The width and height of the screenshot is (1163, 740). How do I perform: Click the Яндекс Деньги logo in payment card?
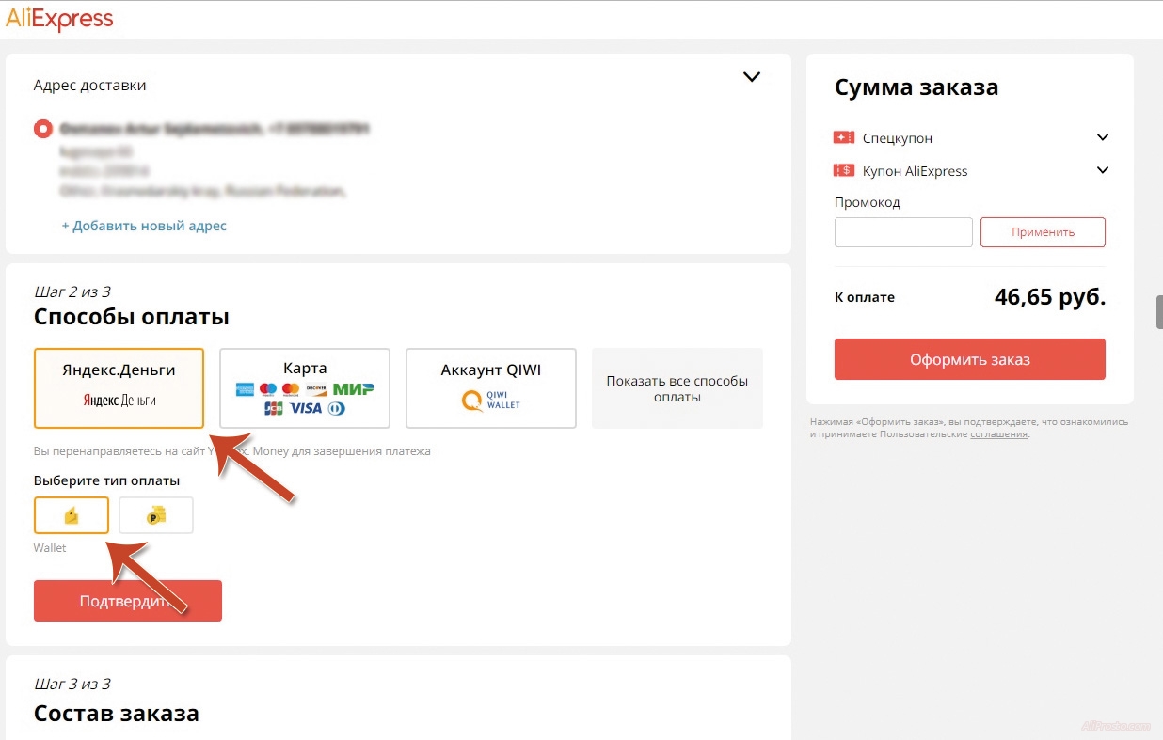[119, 401]
